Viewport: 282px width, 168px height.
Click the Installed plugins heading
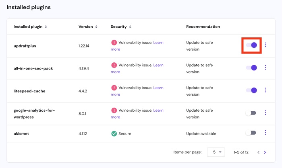(29, 7)
